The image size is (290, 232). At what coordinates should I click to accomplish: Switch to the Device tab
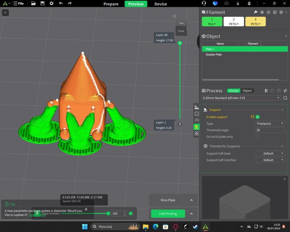pyautogui.click(x=161, y=4)
